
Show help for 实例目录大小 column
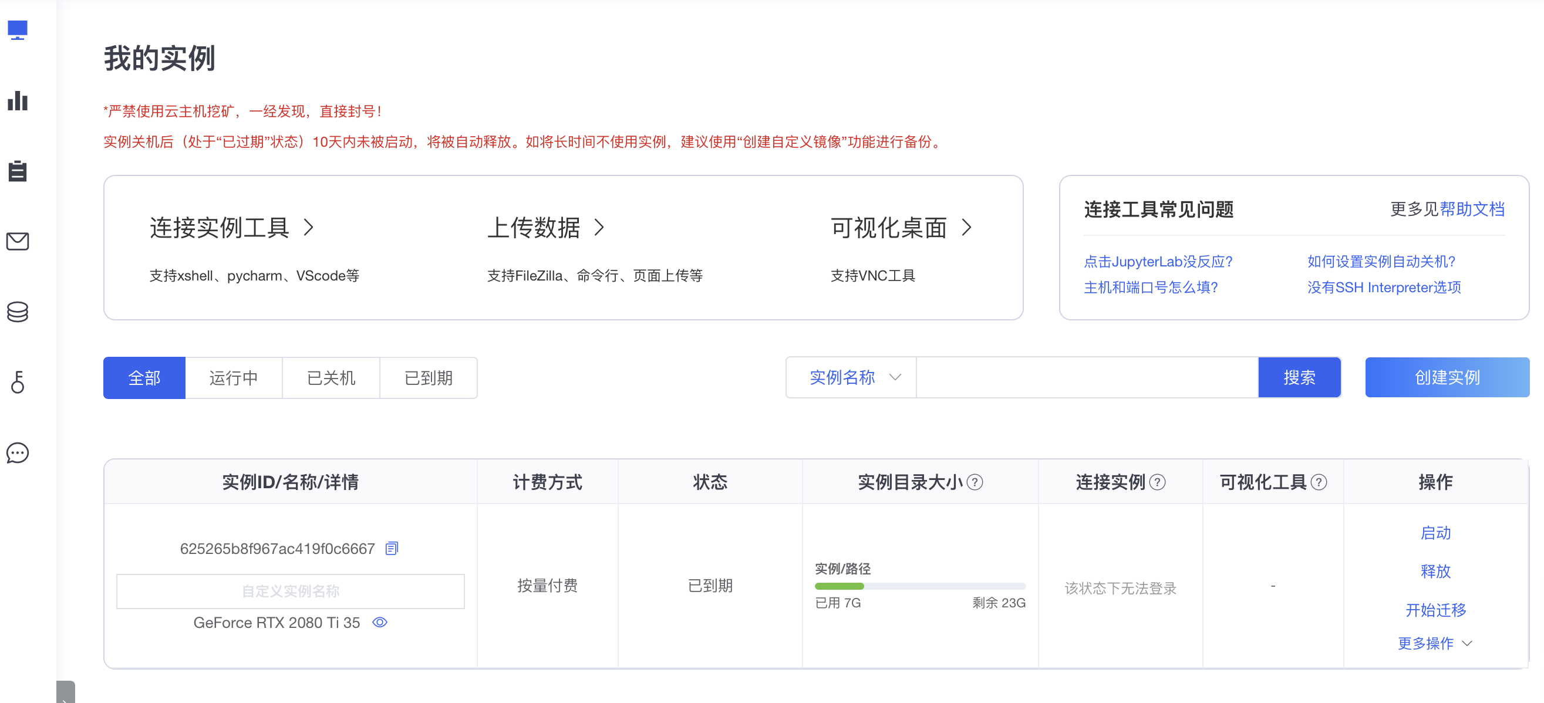pyautogui.click(x=975, y=482)
